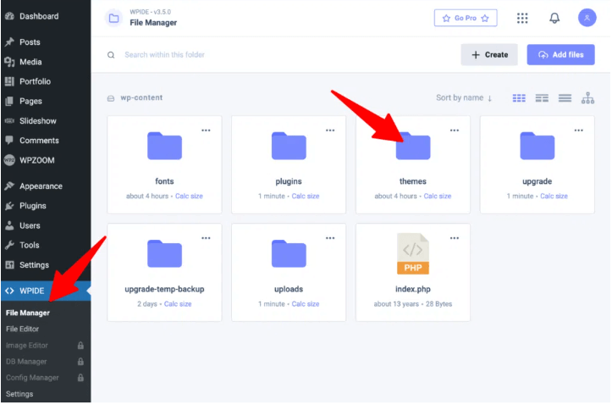This screenshot has height=405, width=612.
Task: Click the user avatar icon
Action: click(587, 18)
